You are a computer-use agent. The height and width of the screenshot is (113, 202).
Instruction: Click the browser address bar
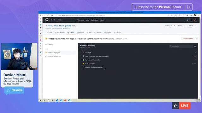click(x=111, y=15)
